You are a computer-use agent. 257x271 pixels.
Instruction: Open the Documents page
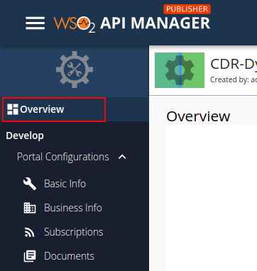coord(69,256)
